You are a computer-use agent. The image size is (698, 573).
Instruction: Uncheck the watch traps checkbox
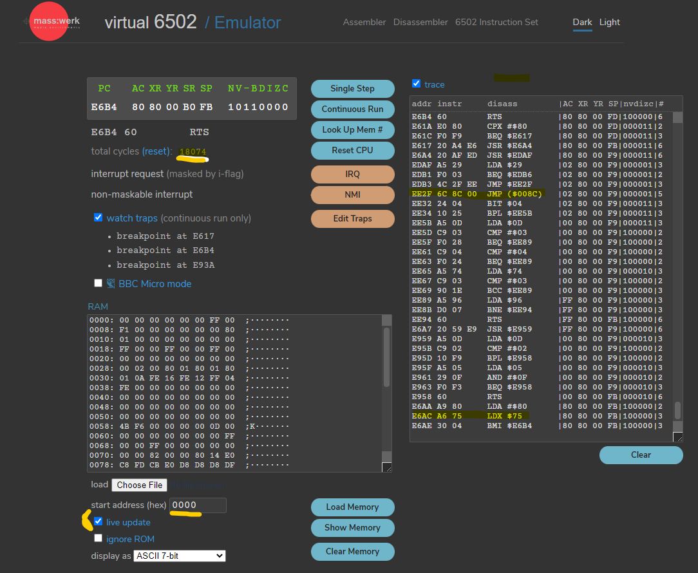(x=98, y=217)
